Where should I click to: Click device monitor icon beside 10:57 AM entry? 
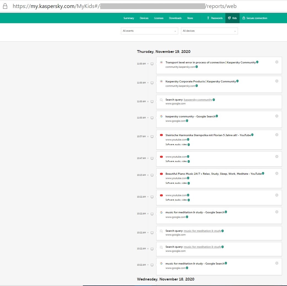click(152, 137)
